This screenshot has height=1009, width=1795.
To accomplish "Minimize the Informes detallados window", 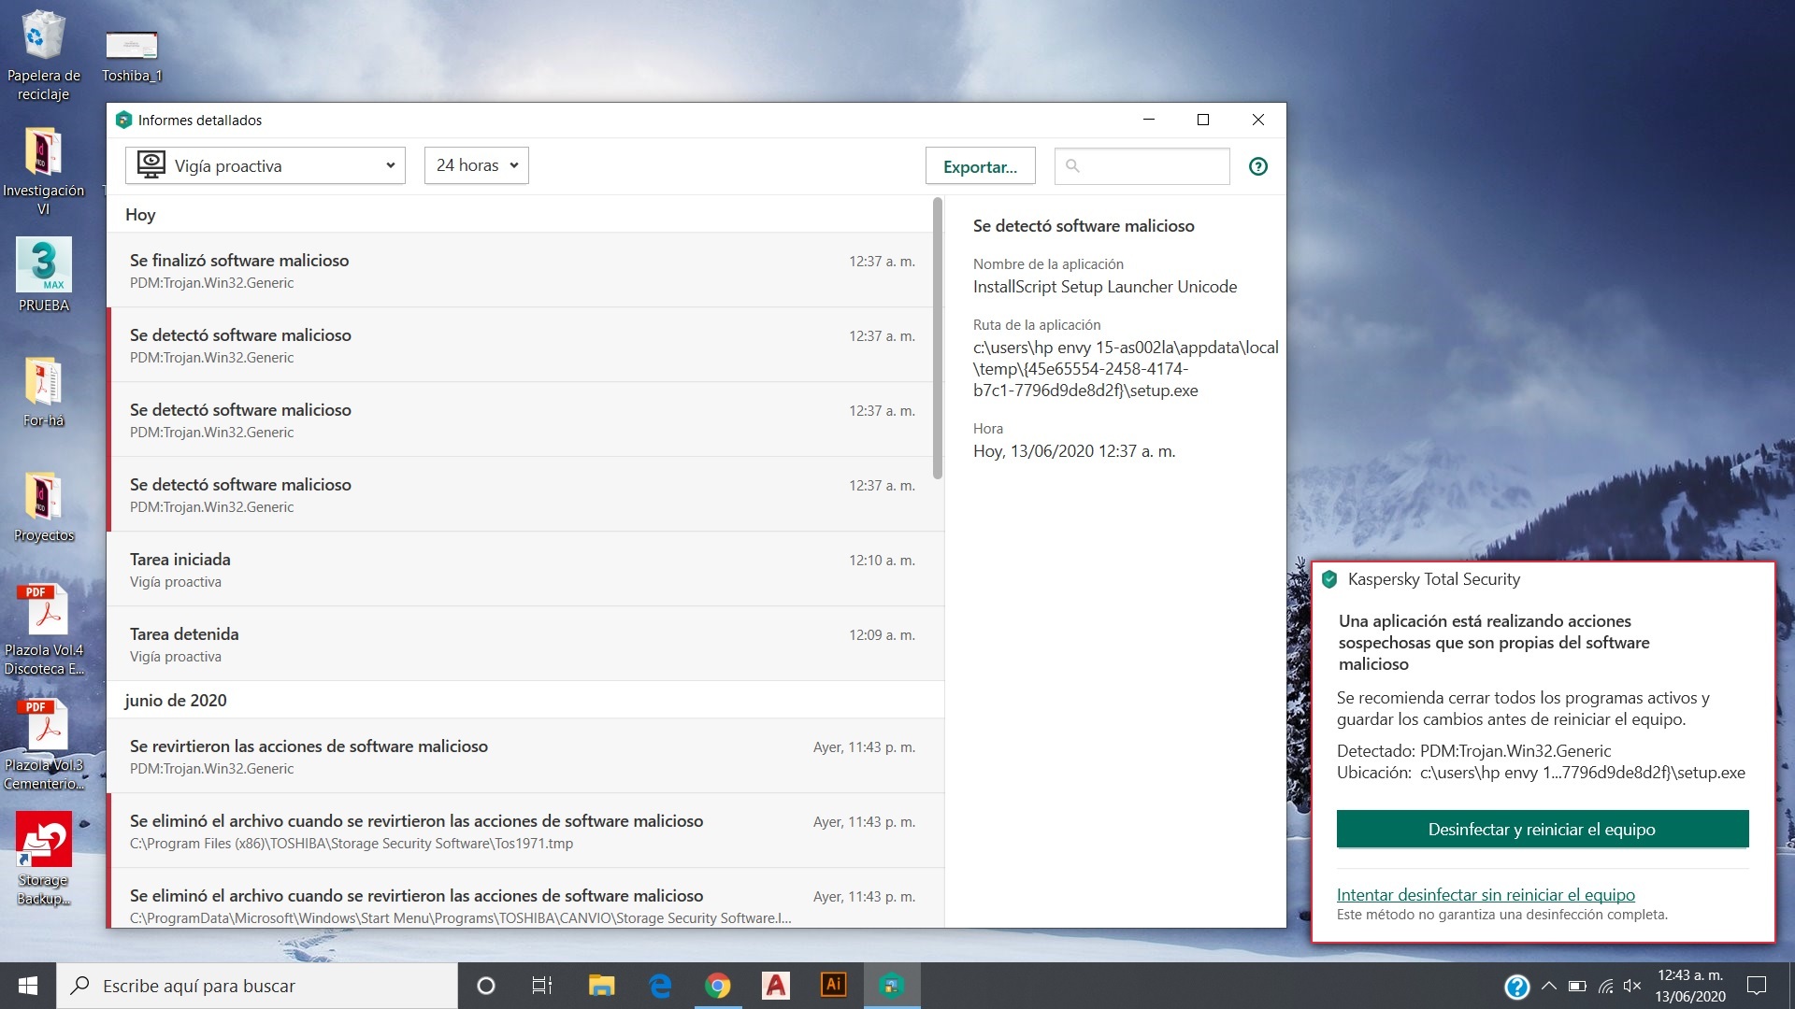I will point(1149,120).
